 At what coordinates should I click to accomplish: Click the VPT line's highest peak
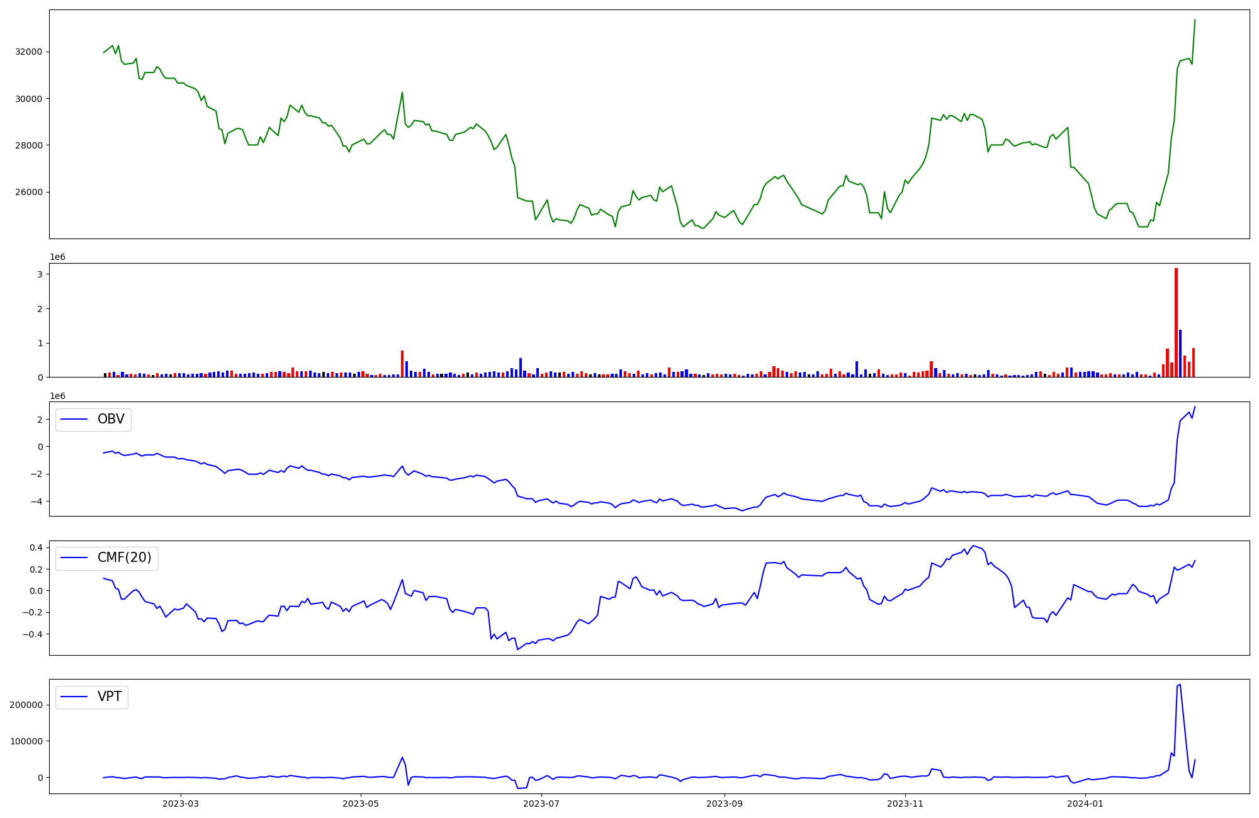tap(1180, 685)
